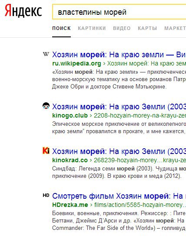This screenshot has height=239, width=186.
Task: Open the Маркет tab
Action: [175, 28]
